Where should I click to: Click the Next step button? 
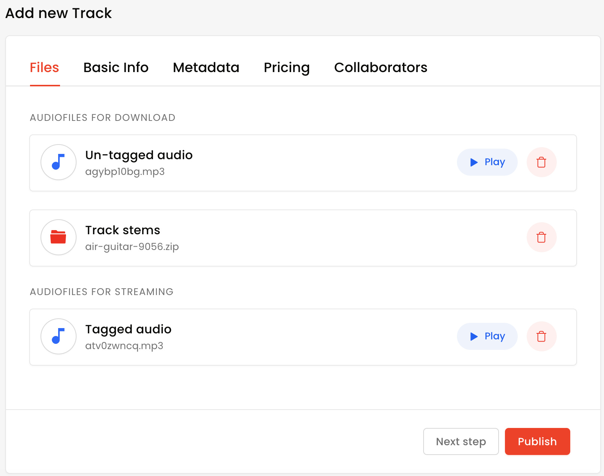(461, 441)
